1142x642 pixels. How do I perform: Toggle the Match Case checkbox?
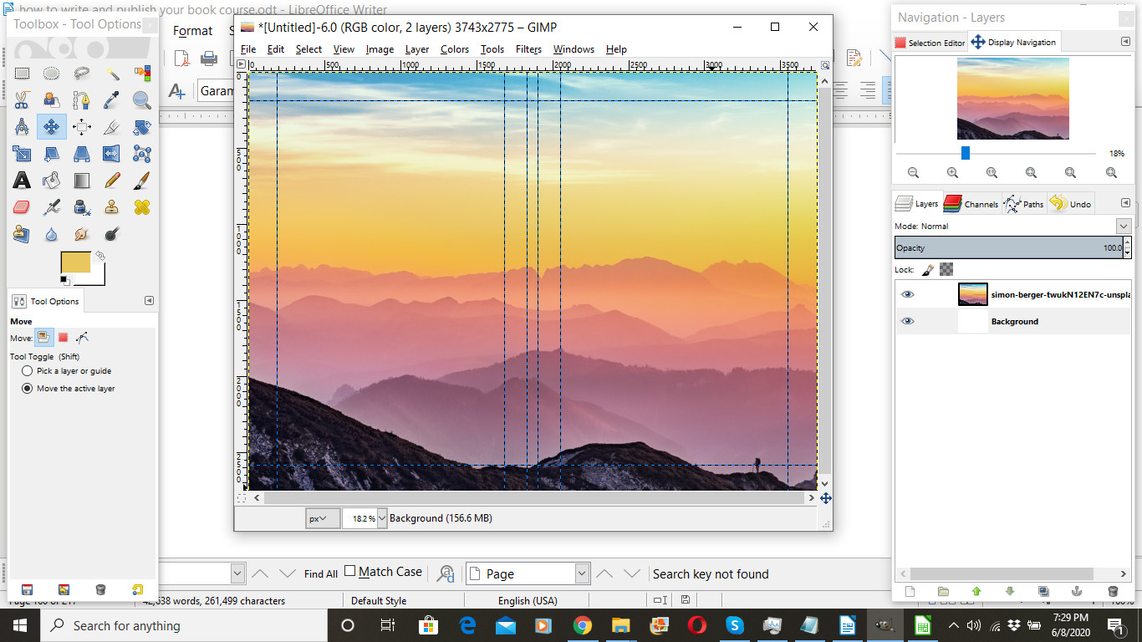pyautogui.click(x=350, y=572)
